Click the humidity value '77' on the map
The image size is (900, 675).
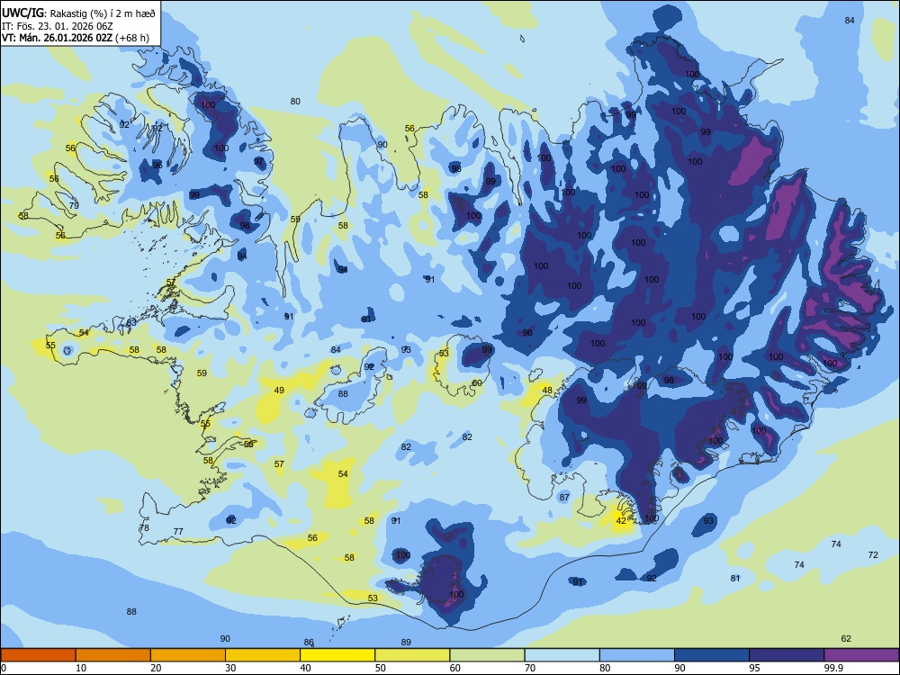tap(178, 532)
